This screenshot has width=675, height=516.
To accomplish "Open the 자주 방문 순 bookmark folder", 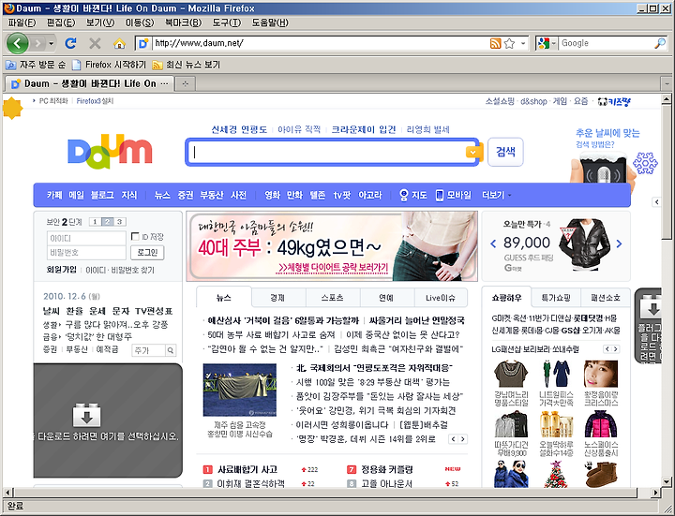I will [x=36, y=65].
